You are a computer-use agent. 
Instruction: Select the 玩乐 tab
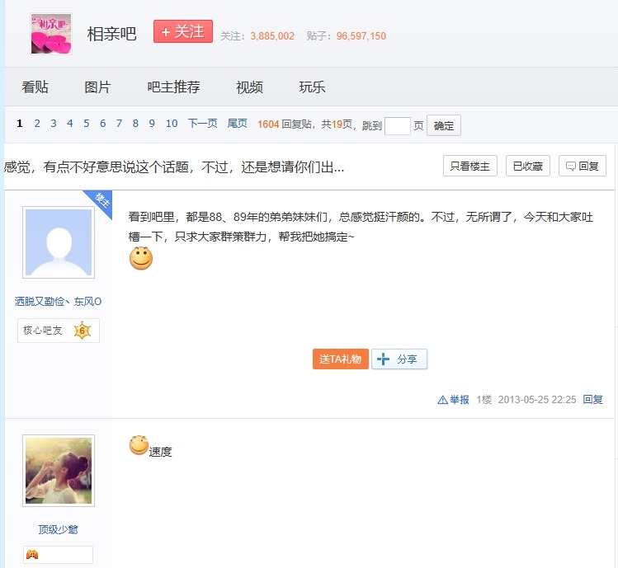pos(312,87)
